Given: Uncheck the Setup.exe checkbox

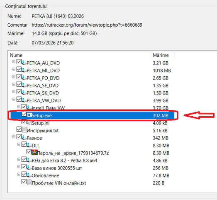Looking at the screenshot, I should (24, 114).
